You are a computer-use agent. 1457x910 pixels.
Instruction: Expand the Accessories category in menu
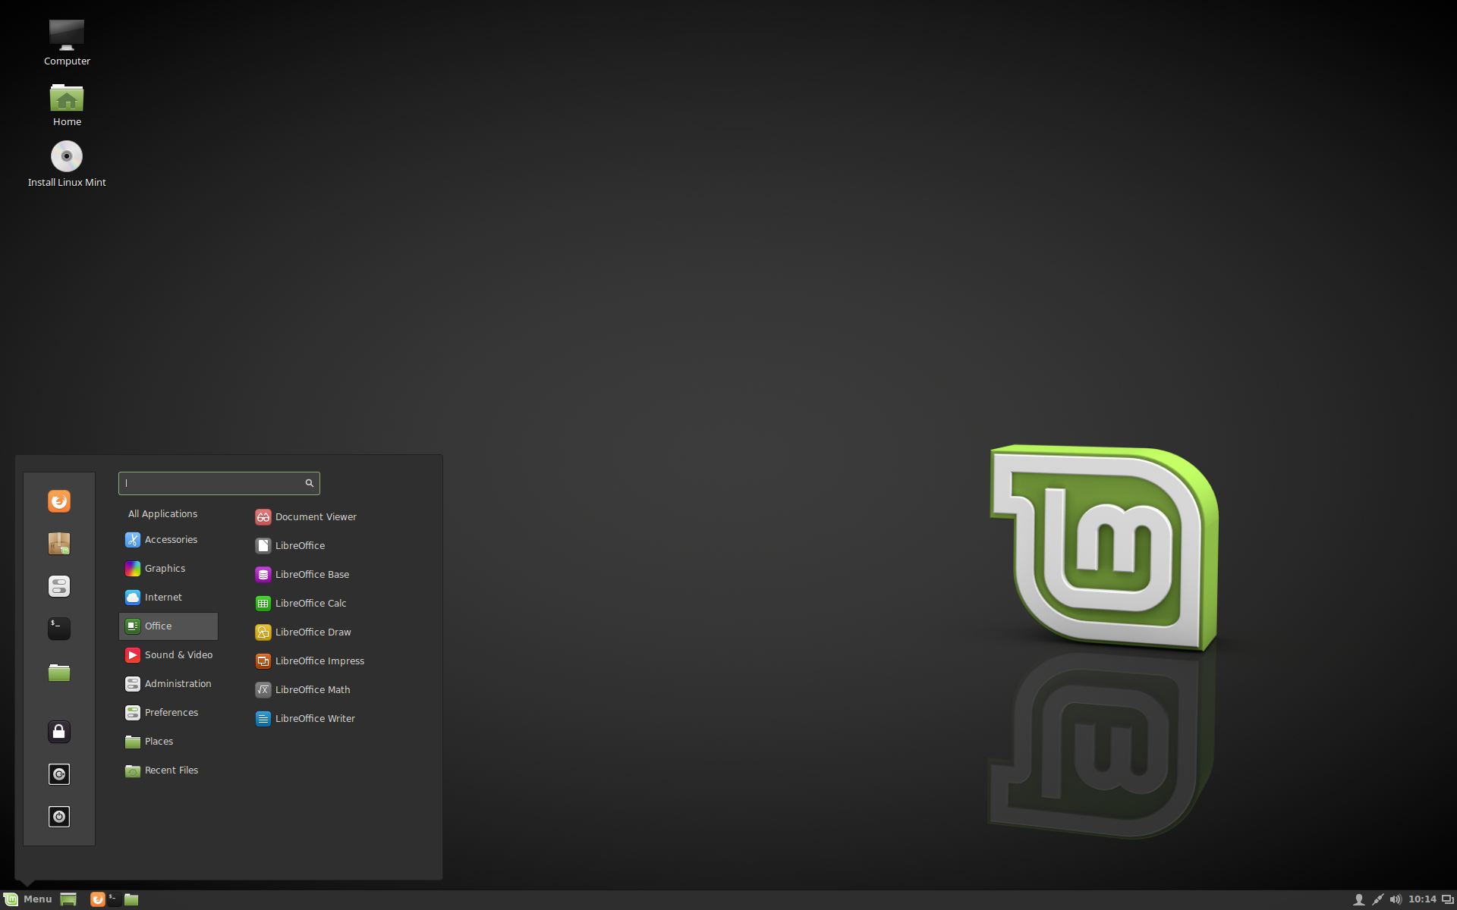tap(171, 539)
